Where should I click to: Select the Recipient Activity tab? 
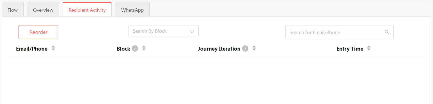[x=87, y=10]
